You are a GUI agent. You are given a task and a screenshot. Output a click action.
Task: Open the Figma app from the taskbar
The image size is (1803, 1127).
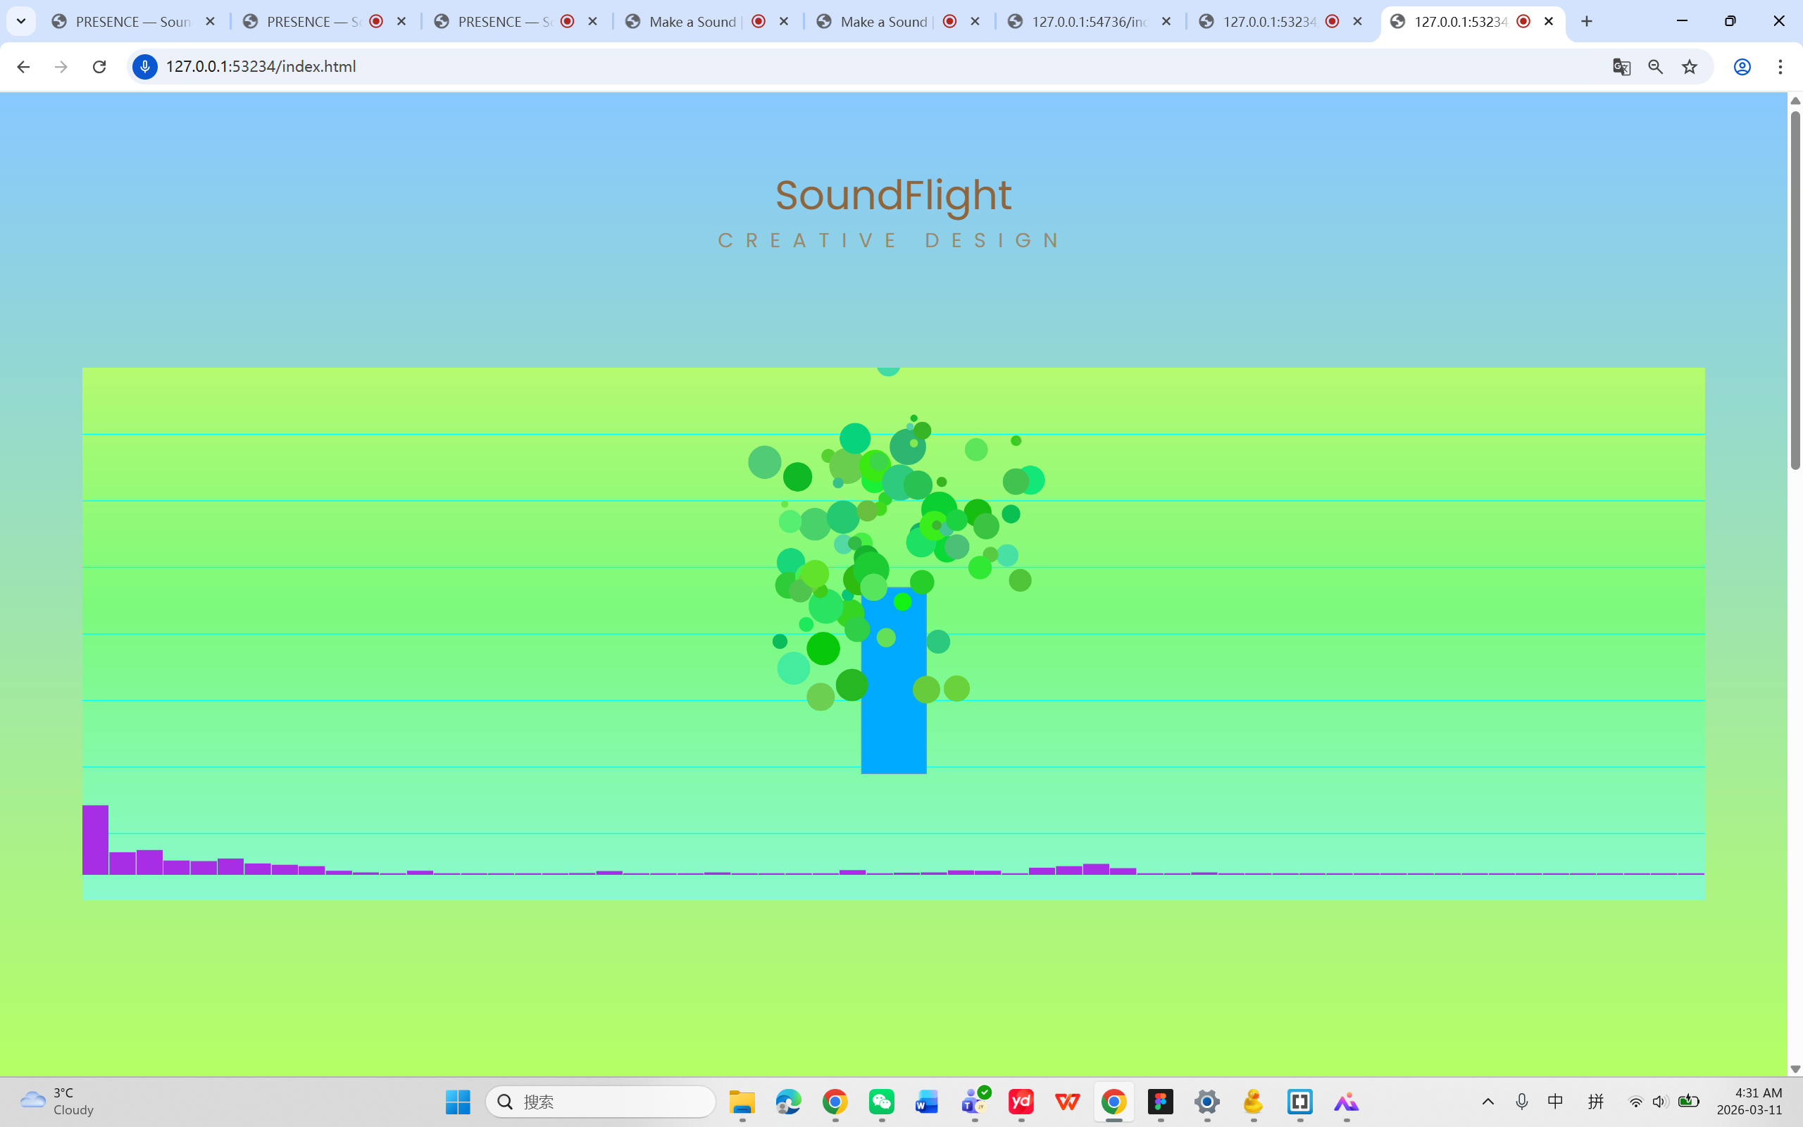coord(1161,1102)
